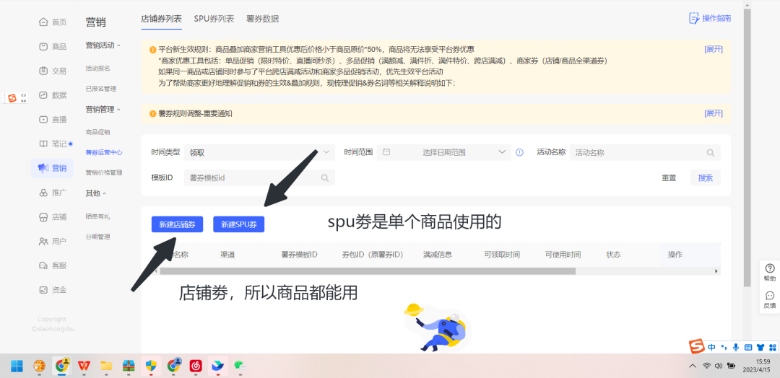Open the 用户 section in the sidebar

52,242
